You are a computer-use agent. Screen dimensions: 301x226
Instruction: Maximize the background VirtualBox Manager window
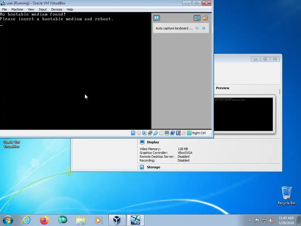[x=265, y=59]
